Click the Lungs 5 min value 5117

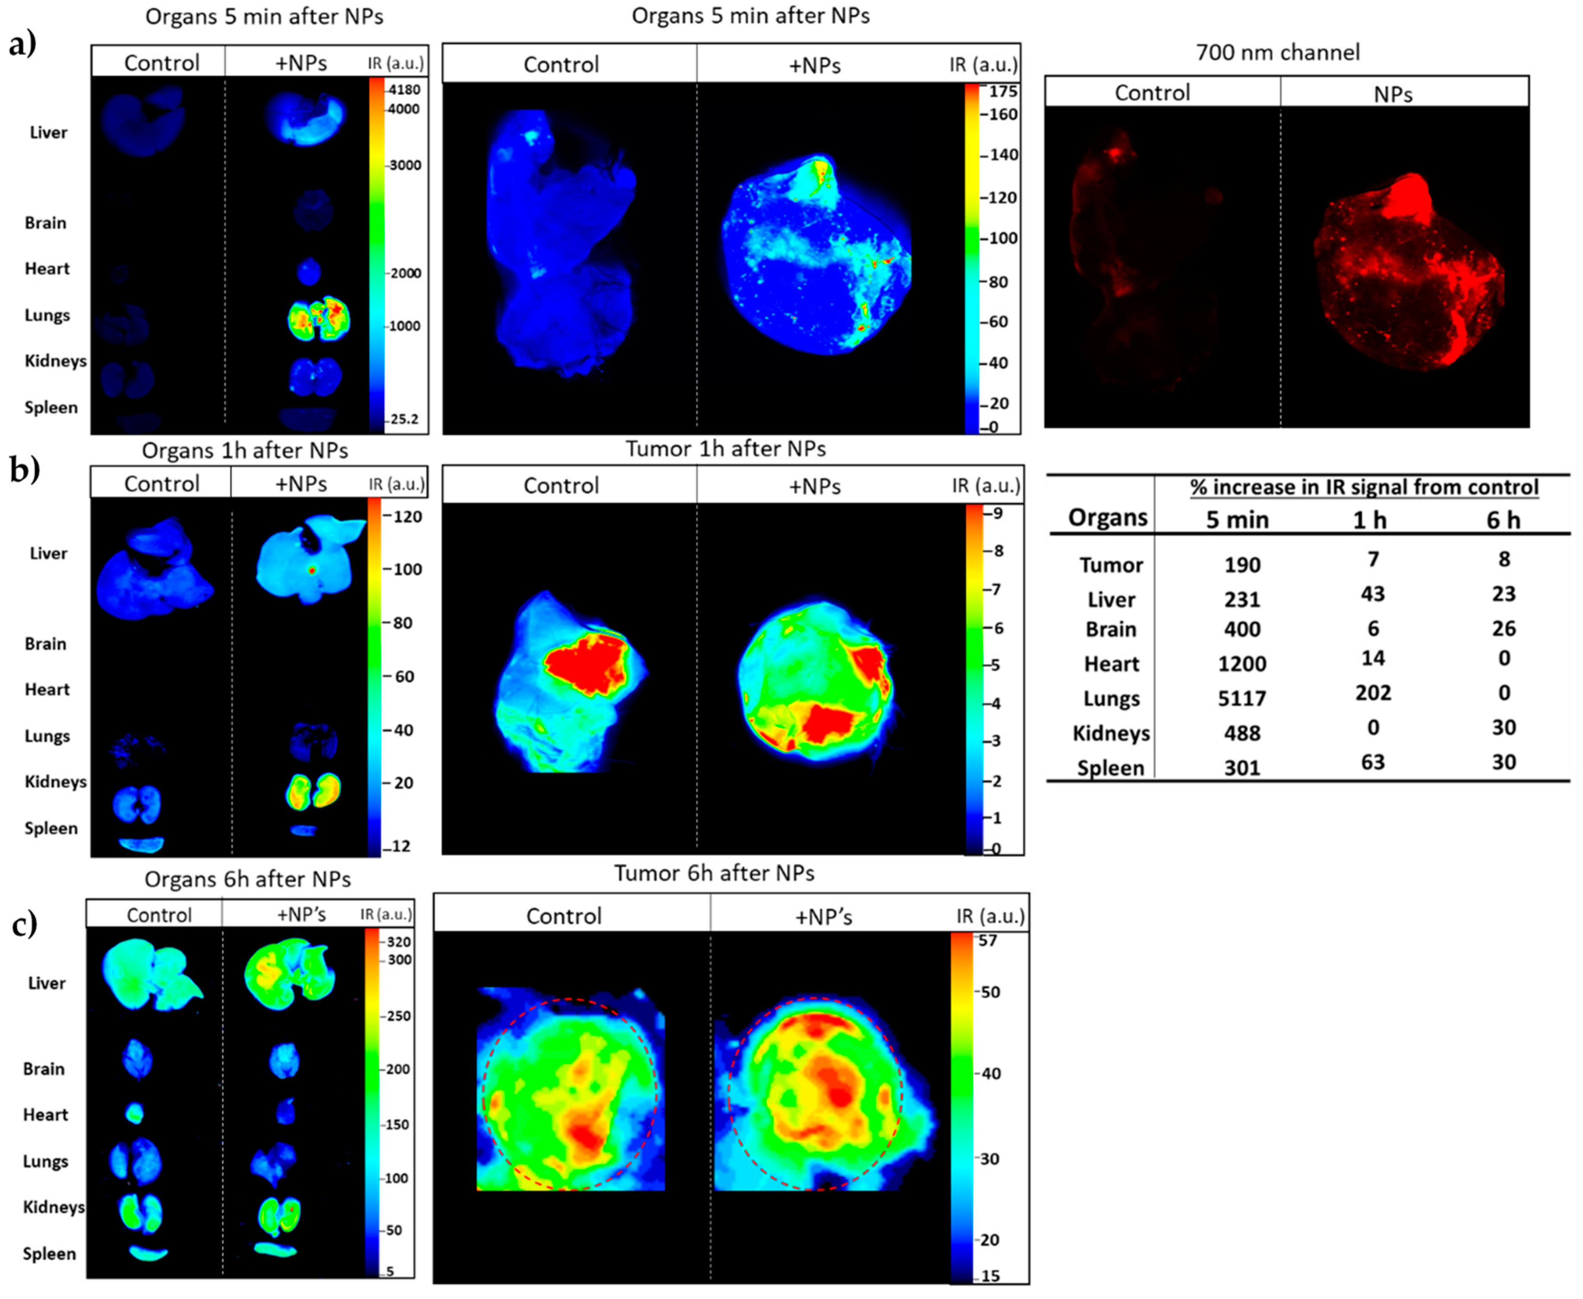click(1242, 698)
